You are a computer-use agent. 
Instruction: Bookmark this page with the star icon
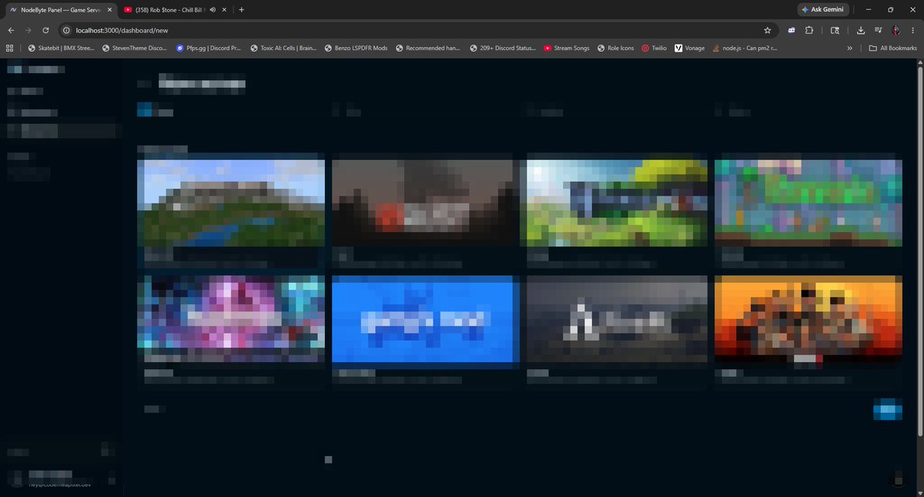point(767,30)
